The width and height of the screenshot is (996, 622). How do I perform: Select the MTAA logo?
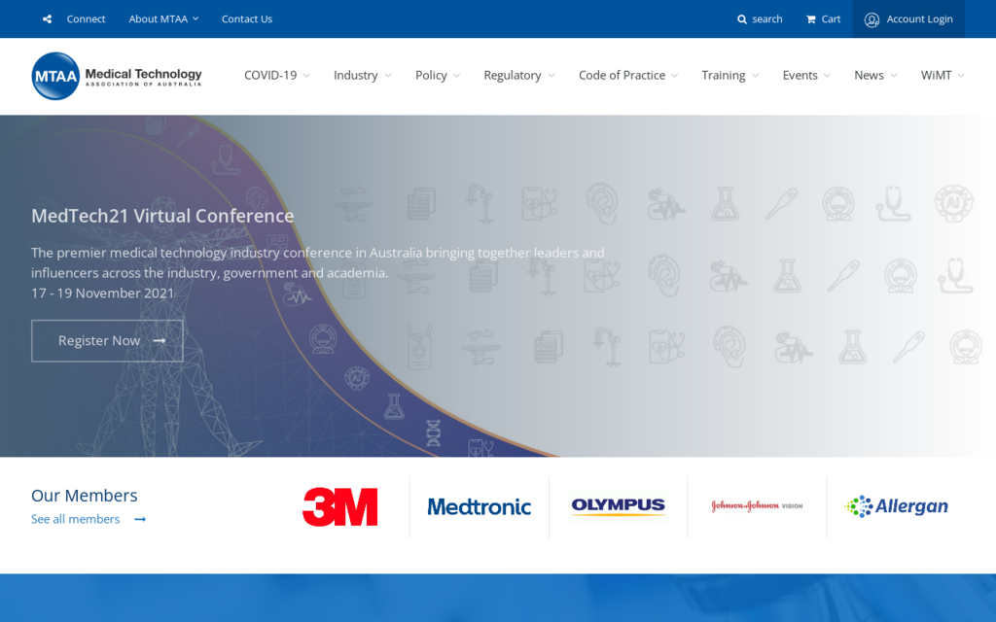(116, 76)
